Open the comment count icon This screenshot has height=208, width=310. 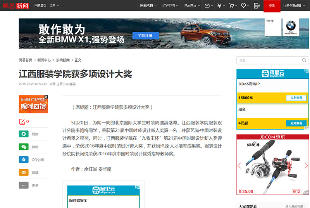click(22, 121)
